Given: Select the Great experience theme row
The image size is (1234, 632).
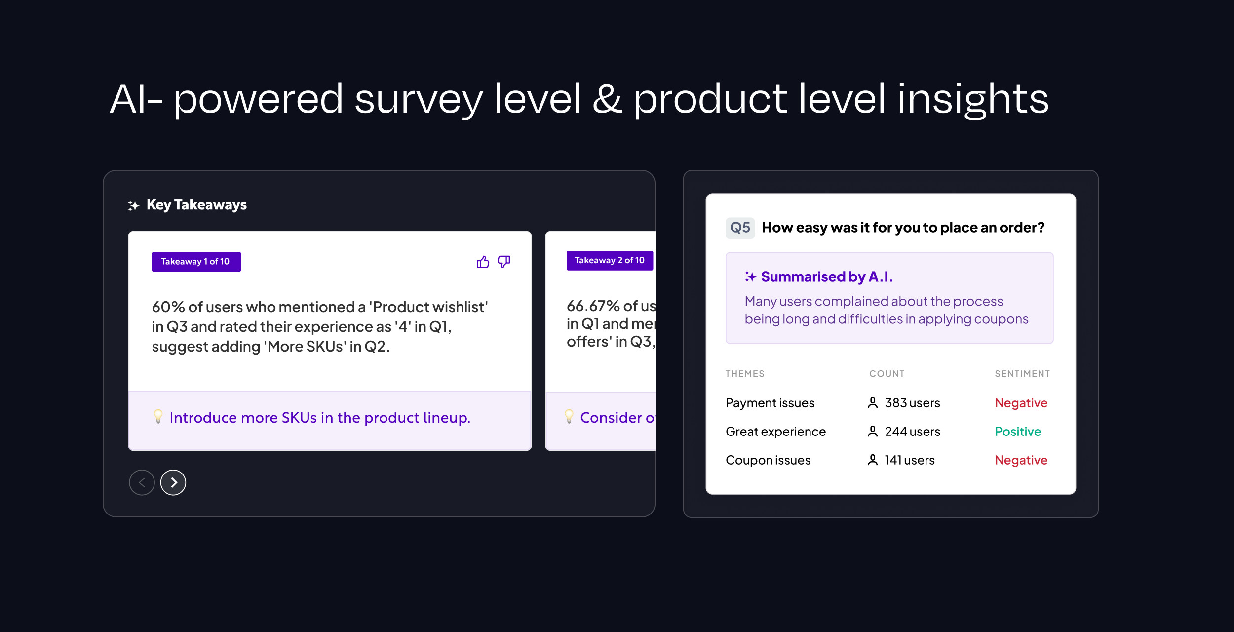Looking at the screenshot, I should click(x=775, y=432).
